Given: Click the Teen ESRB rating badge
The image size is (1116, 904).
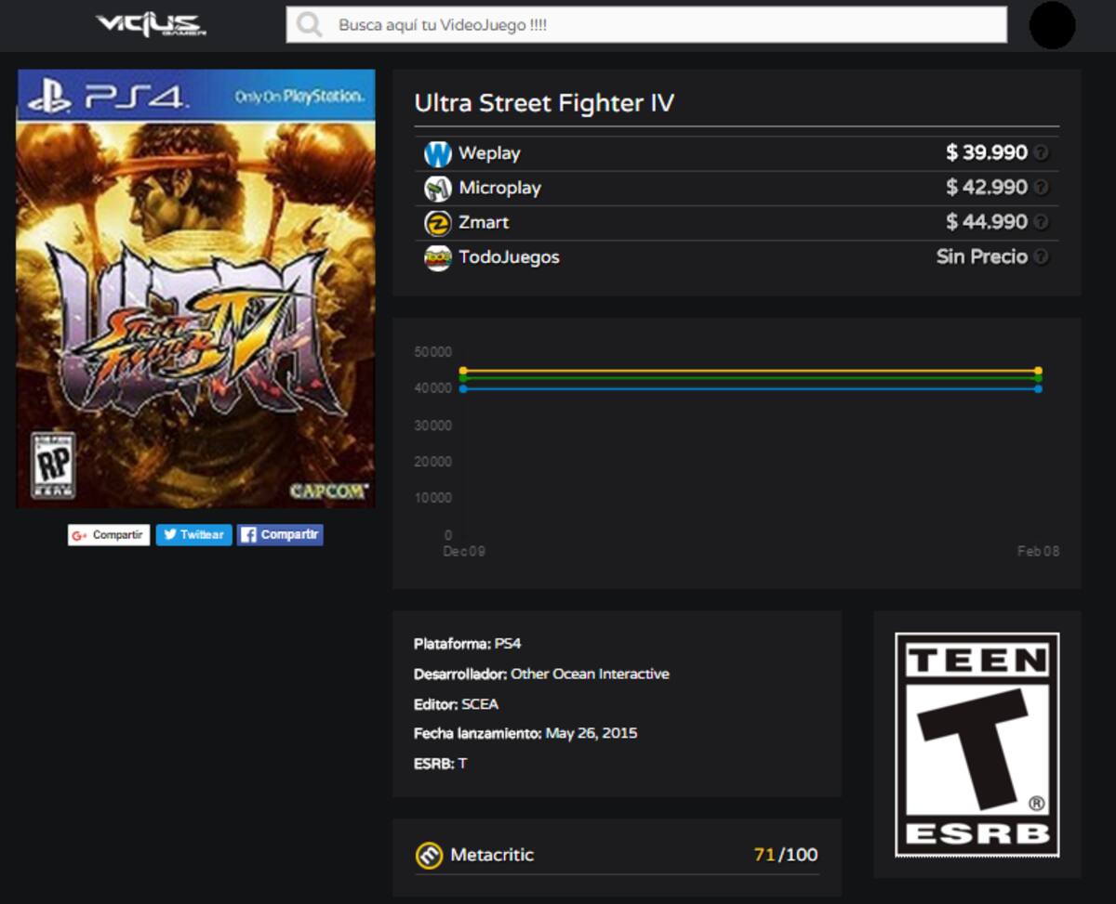Looking at the screenshot, I should tap(977, 744).
